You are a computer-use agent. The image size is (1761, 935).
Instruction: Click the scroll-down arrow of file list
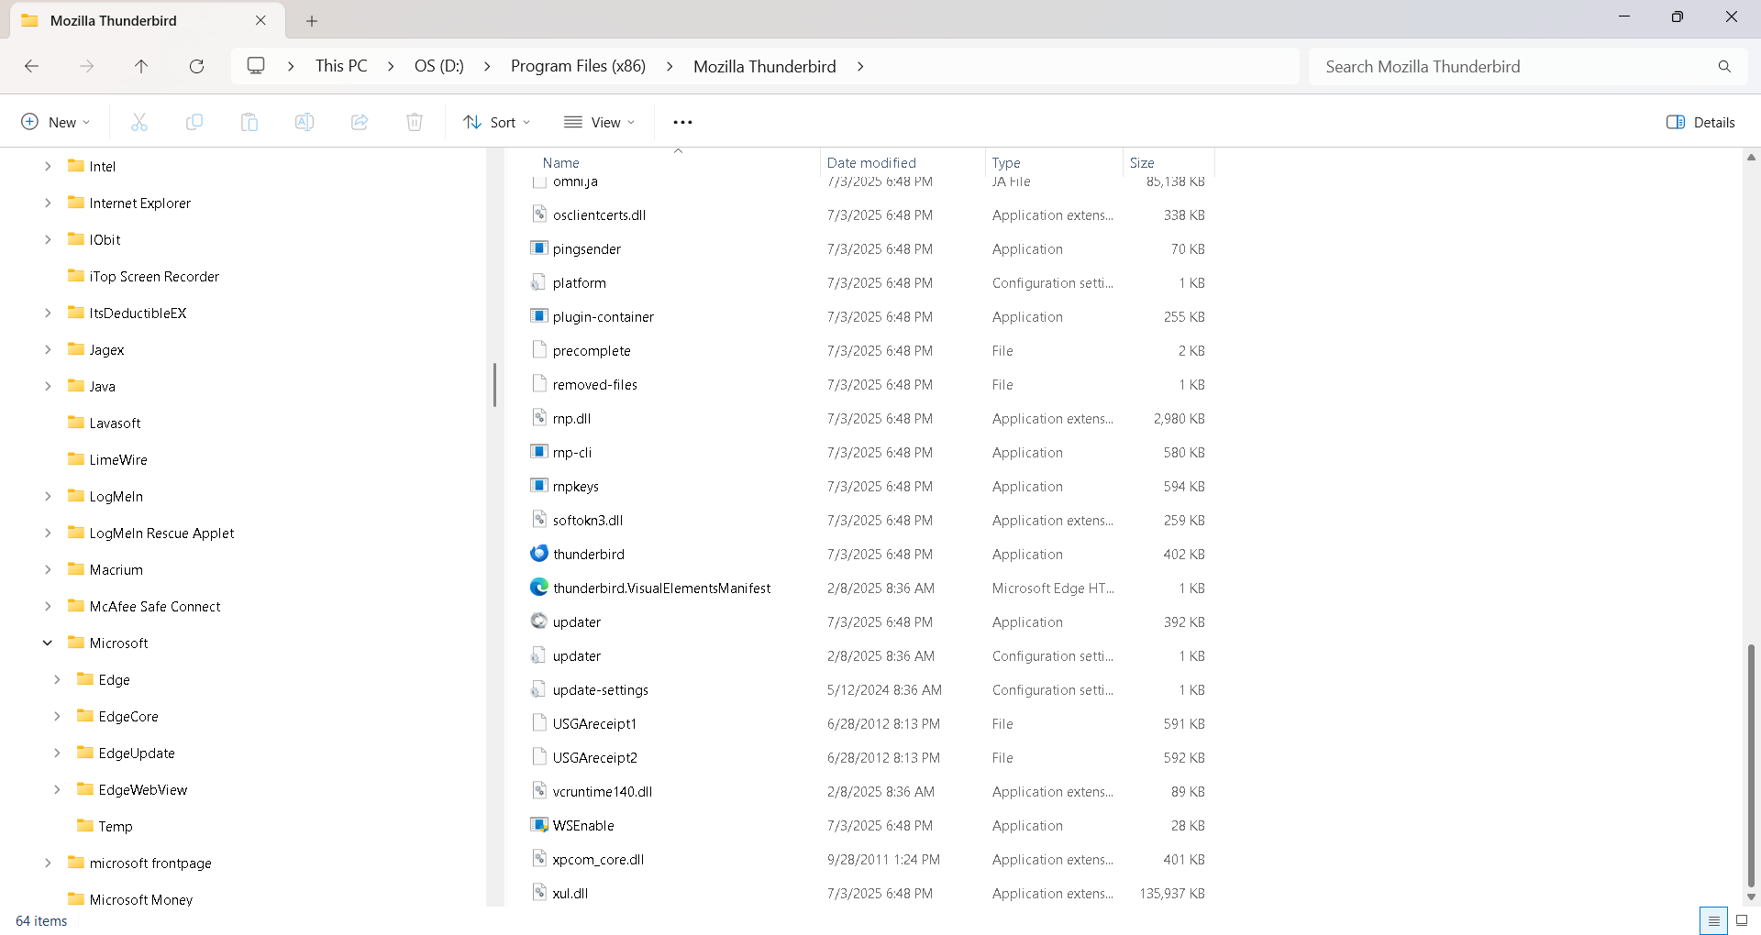1751,897
